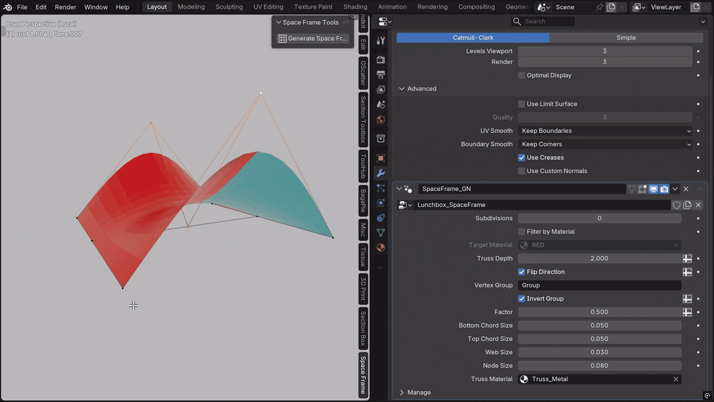The height and width of the screenshot is (402, 714).
Task: Switch to Object Data properties tab
Action: click(x=381, y=232)
